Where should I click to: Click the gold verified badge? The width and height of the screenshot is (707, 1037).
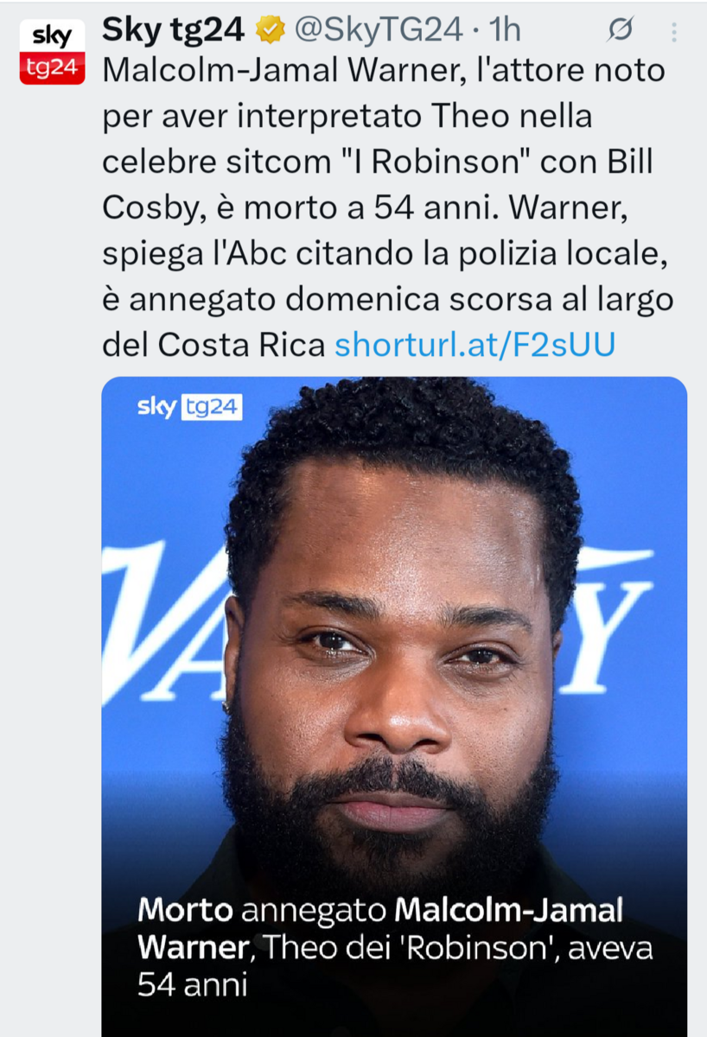click(x=271, y=31)
